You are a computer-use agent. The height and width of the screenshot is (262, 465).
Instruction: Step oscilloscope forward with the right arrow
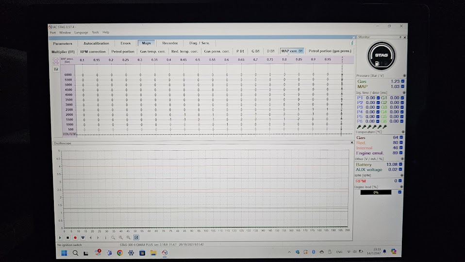point(98,238)
